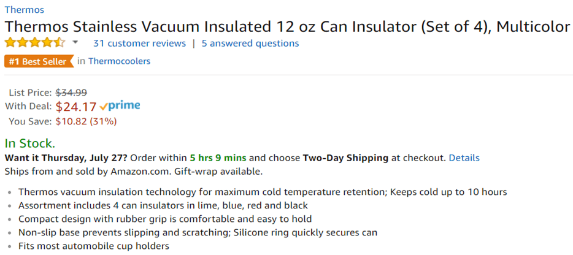This screenshot has height=255, width=573.
Task: Open the 5 answered questions link
Action: pyautogui.click(x=250, y=44)
